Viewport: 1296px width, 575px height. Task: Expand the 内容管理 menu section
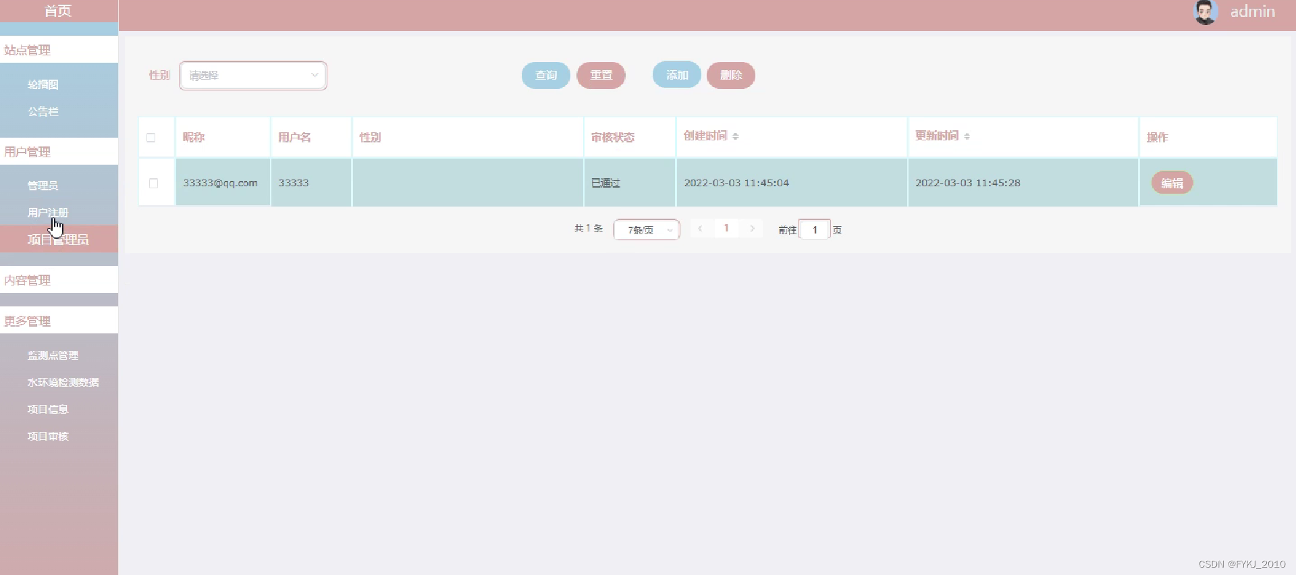(59, 280)
